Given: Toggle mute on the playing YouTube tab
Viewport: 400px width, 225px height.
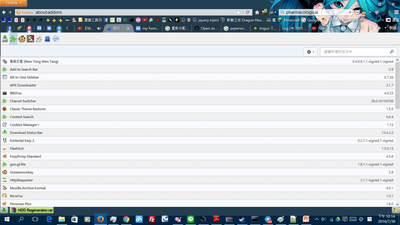Looking at the screenshot, I should pyautogui.click(x=99, y=28).
